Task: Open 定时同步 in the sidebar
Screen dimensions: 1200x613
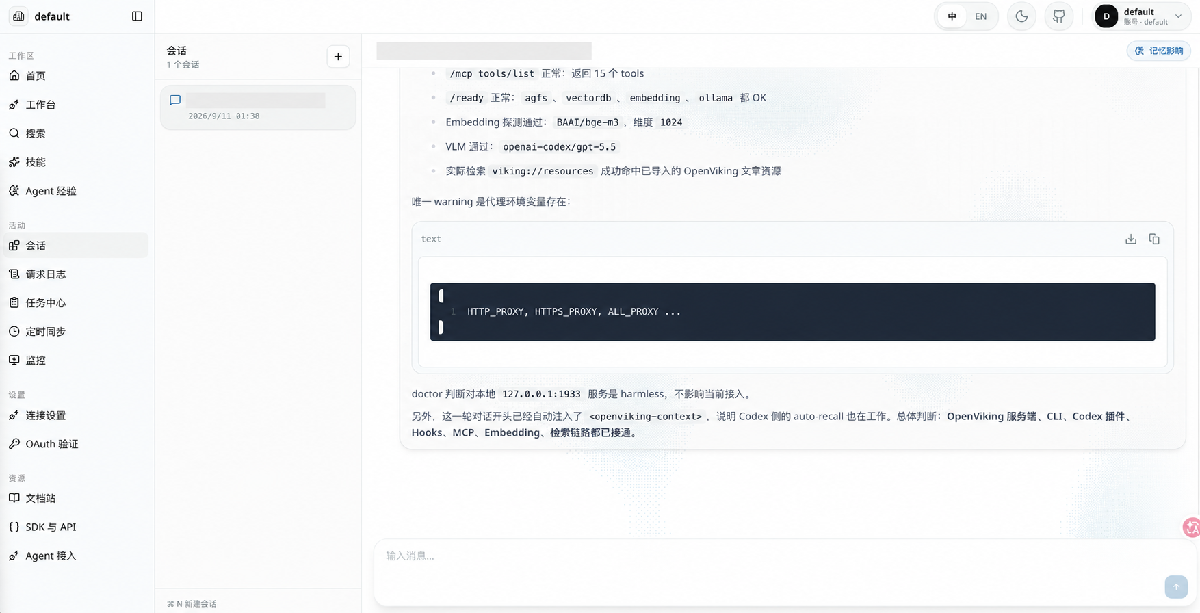Action: [x=75, y=331]
